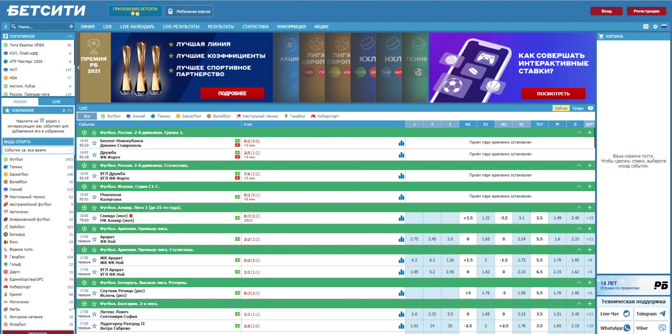The width and height of the screenshot is (672, 334).
Task: Toggle favorite star for Спутник Речица (рез)
Action: [x=94, y=293]
